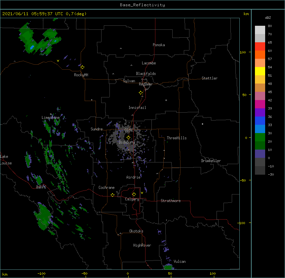Screen dimensions: 285x278
Task: Select the yellow diamond marker above Calgary label
Action: (134, 194)
